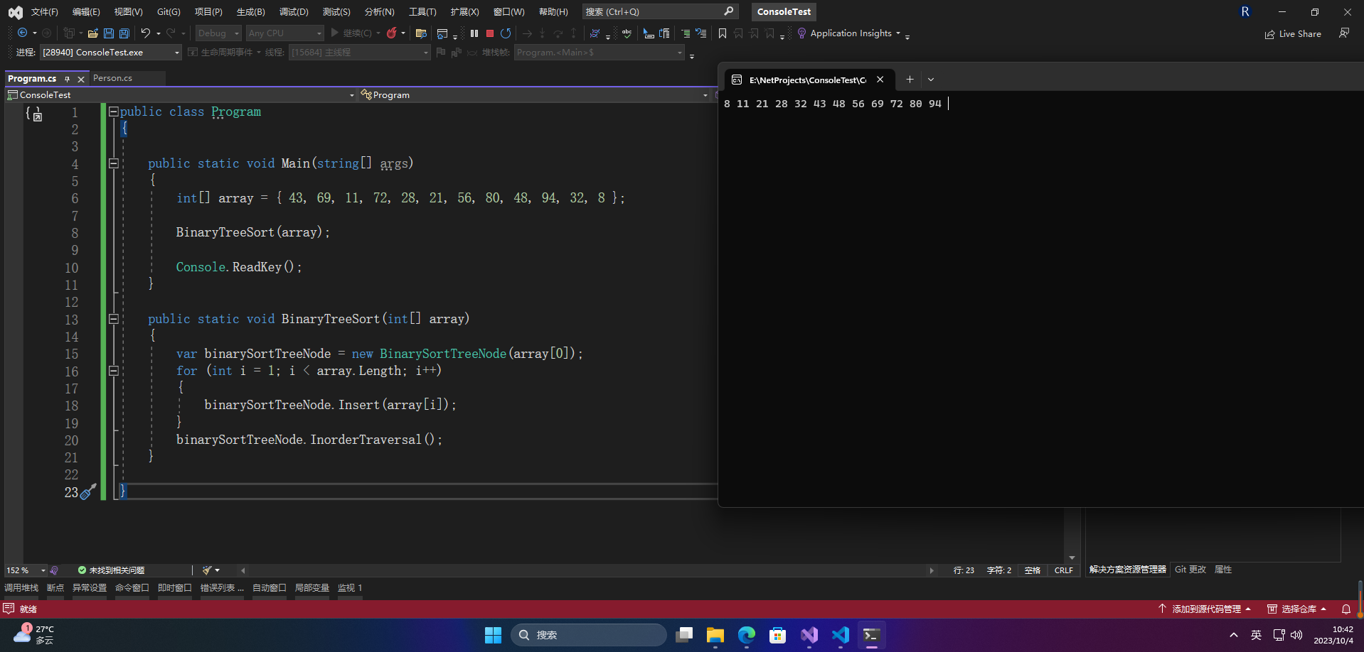The width and height of the screenshot is (1364, 652).
Task: Click the open file folder icon
Action: 93,33
